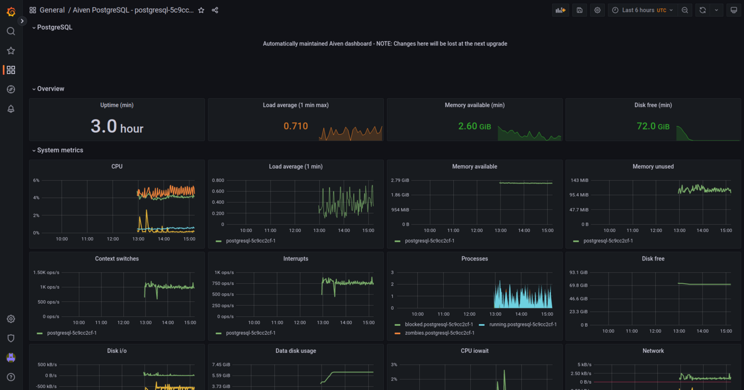
Task: Mark the dashboard as favorite with the star
Action: click(x=200, y=10)
